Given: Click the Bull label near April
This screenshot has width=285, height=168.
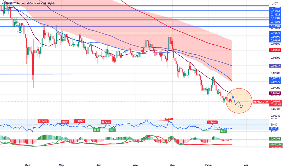Looking at the screenshot, I should tap(97, 130).
